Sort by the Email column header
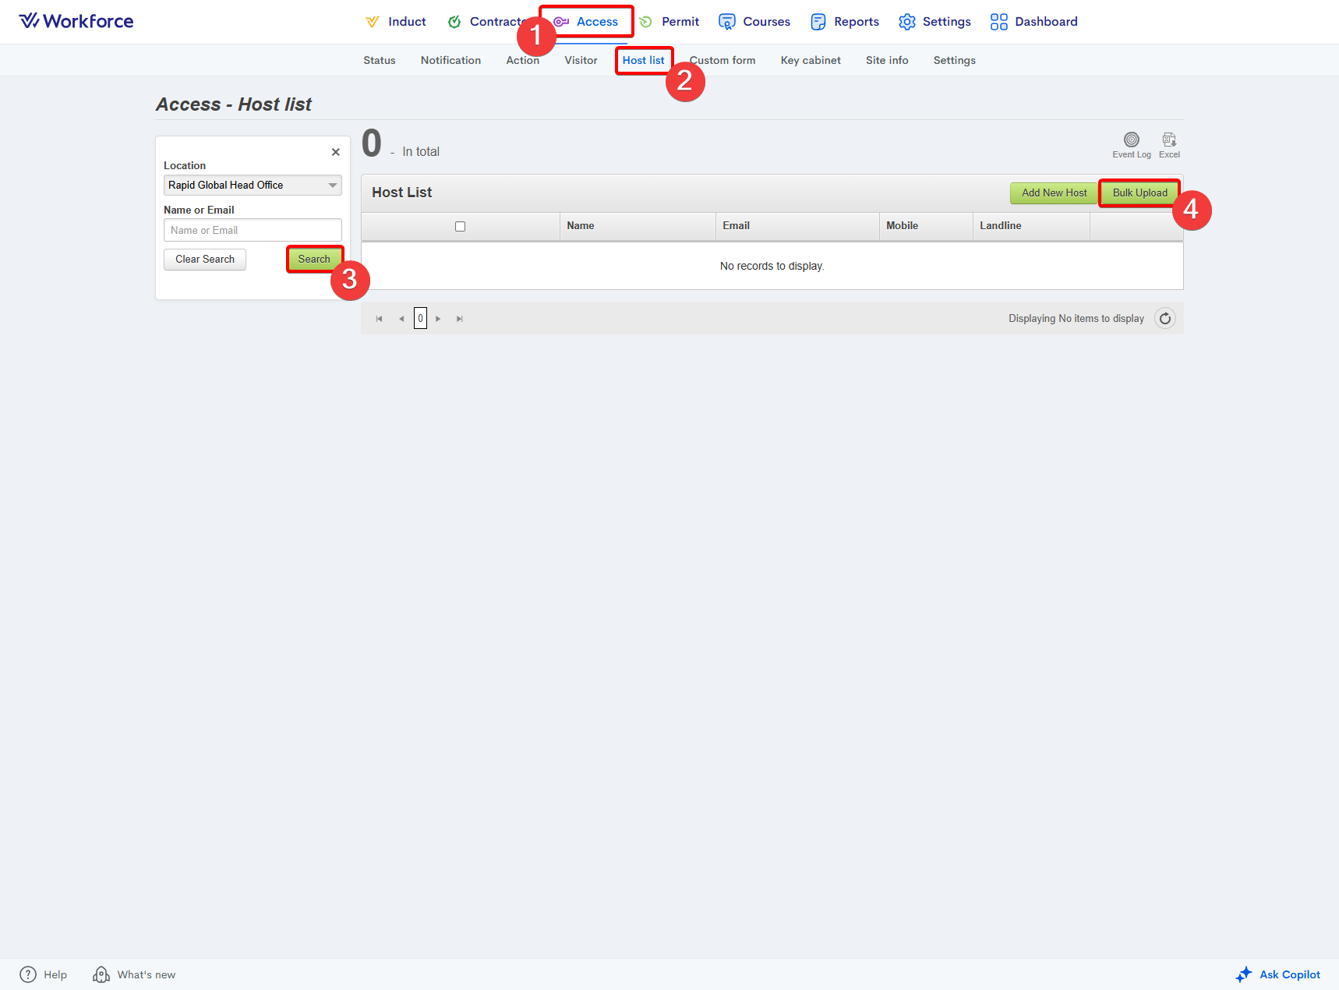 coord(736,226)
